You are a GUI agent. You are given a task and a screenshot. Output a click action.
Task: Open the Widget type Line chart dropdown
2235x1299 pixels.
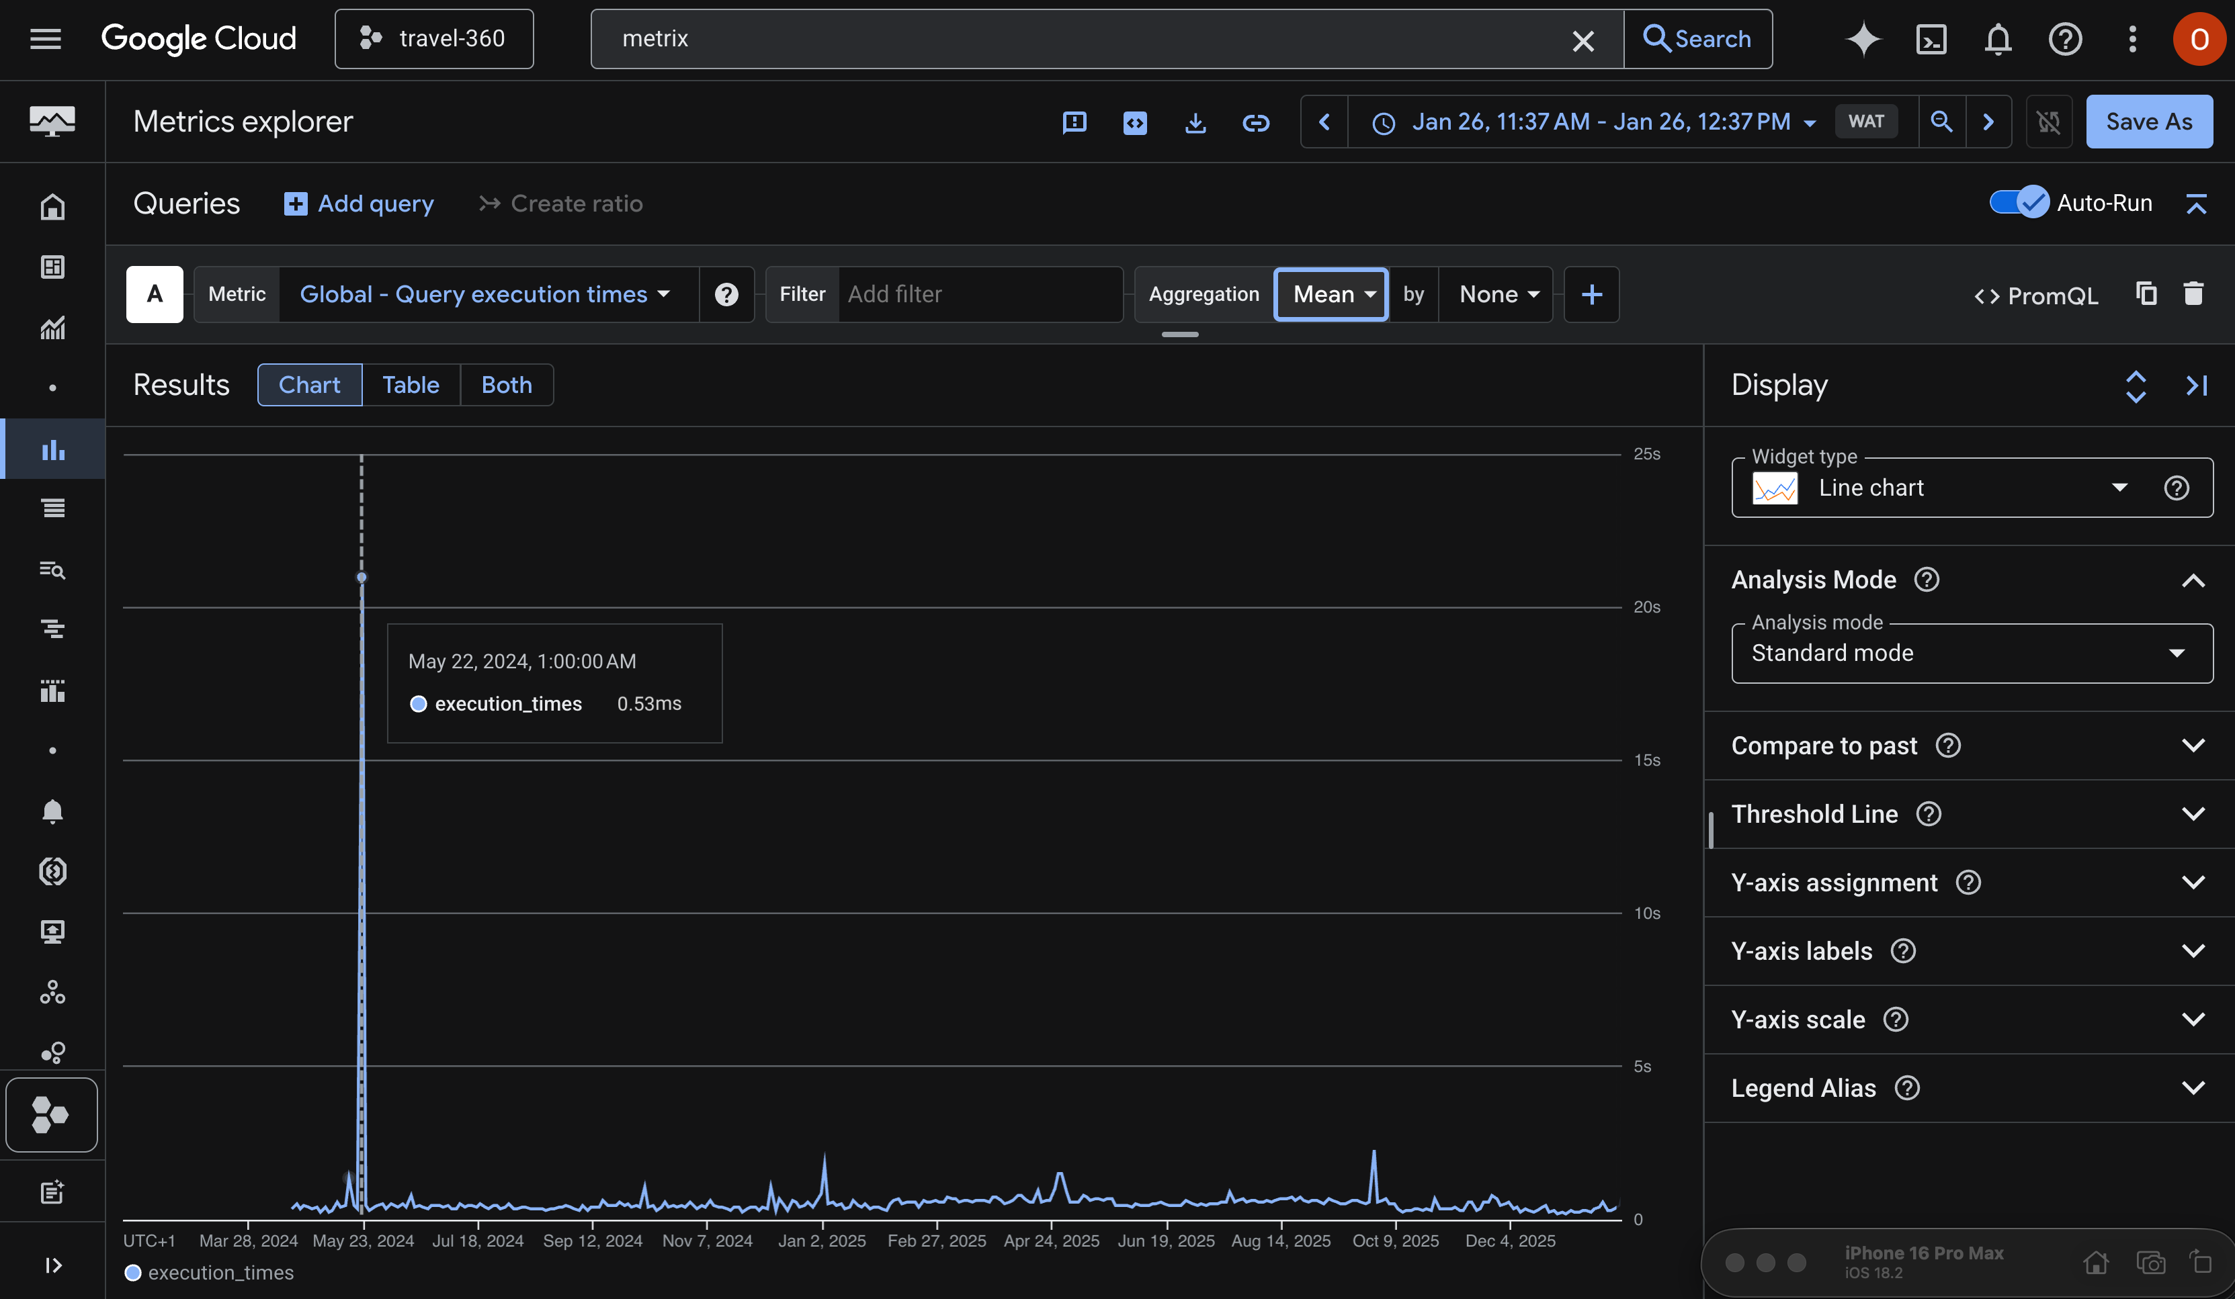point(1951,488)
